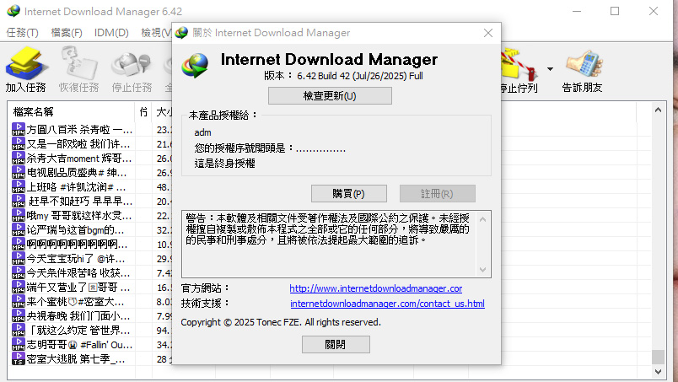Open the 任務(T) menu

tap(22, 33)
